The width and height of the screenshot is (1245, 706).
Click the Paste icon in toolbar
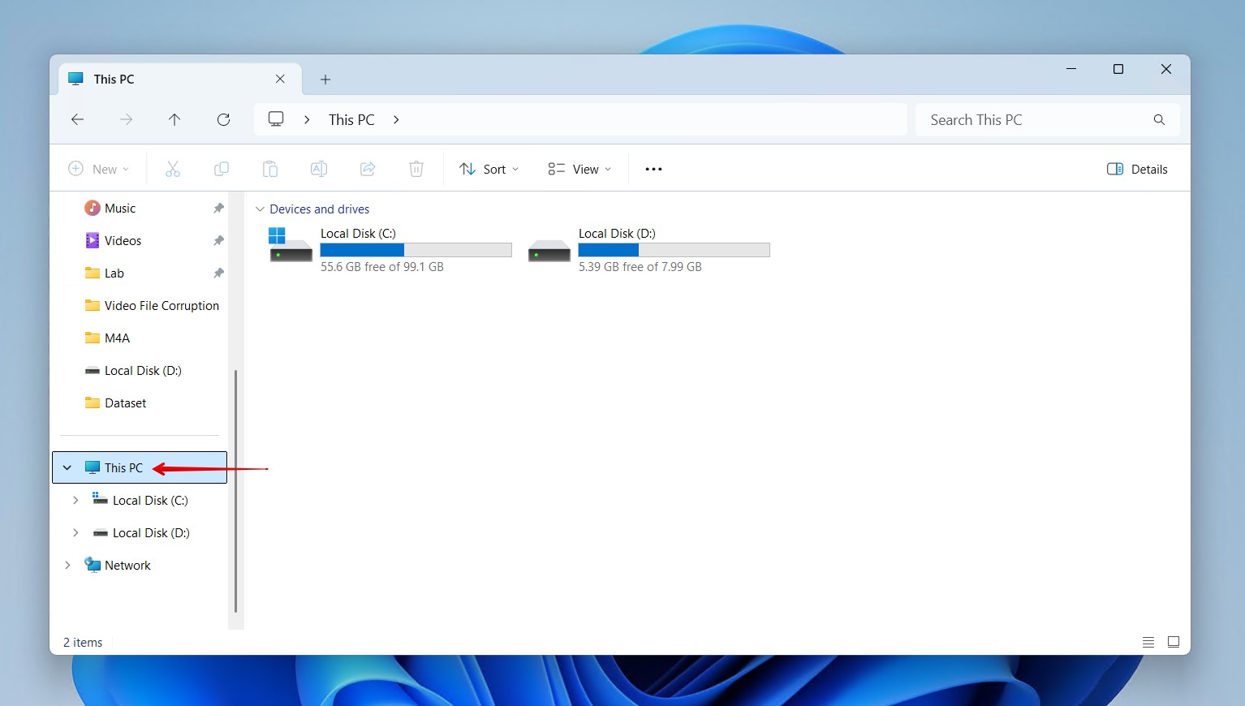point(269,168)
